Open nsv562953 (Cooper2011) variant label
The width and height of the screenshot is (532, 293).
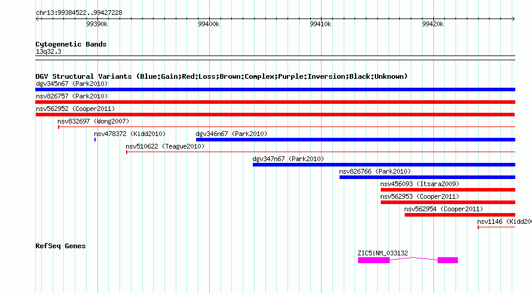click(x=420, y=196)
